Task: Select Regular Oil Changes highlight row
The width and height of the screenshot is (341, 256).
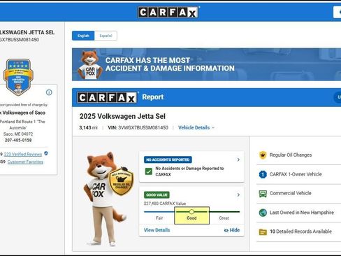Action: (298, 155)
